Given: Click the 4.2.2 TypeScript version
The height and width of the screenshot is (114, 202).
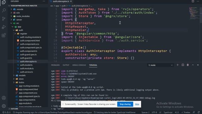Looking at the screenshot, I should [x=177, y=112].
